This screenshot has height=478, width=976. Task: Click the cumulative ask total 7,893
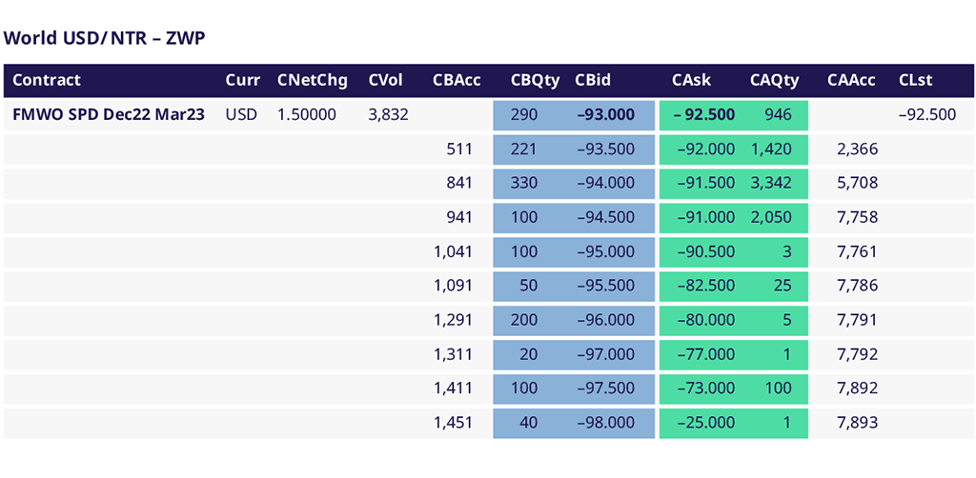[x=857, y=424]
